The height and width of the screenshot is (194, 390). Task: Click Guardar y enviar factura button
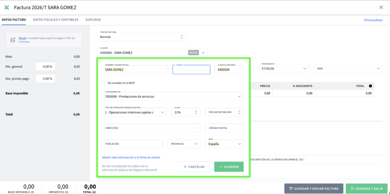(x=314, y=188)
